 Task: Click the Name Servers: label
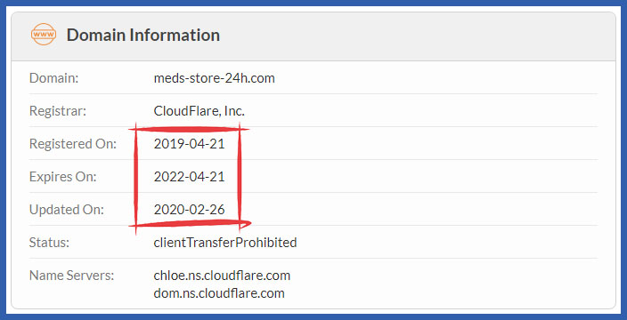click(71, 276)
